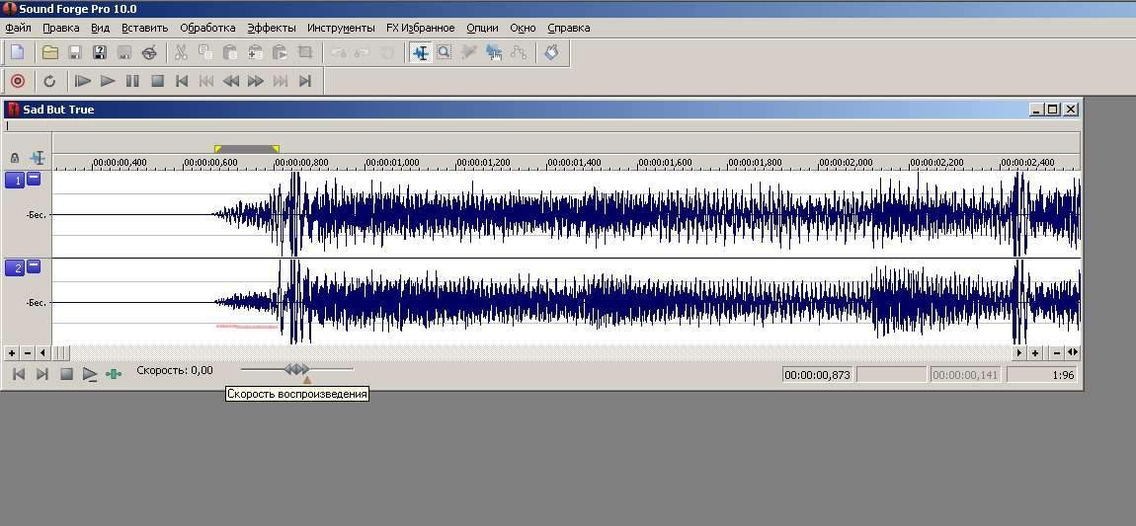The height and width of the screenshot is (526, 1136).
Task: Click the 1:96 zoom ratio field
Action: [x=1043, y=375]
